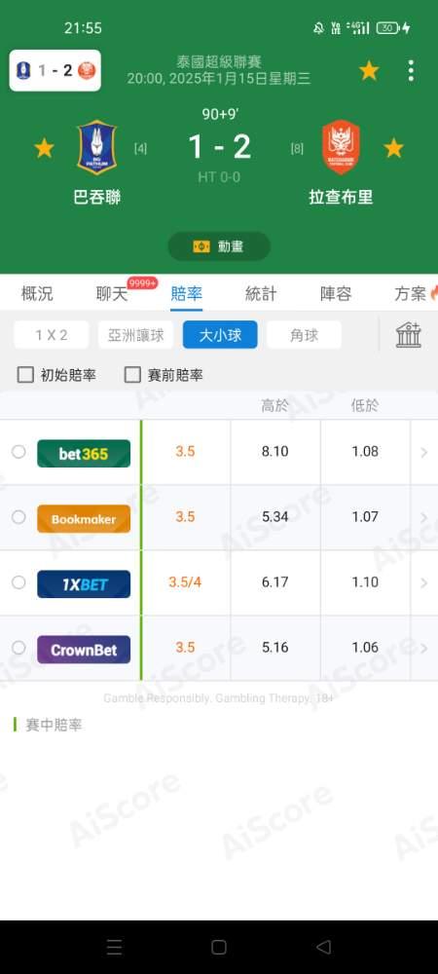The width and height of the screenshot is (438, 974).
Task: Select the 大小球 odds filter
Action: click(220, 335)
